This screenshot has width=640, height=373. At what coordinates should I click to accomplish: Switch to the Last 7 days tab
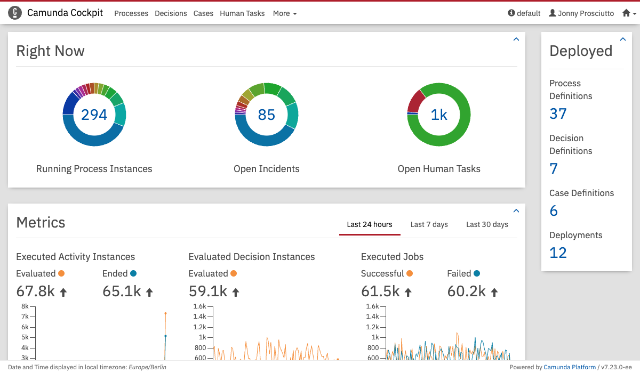coord(429,224)
